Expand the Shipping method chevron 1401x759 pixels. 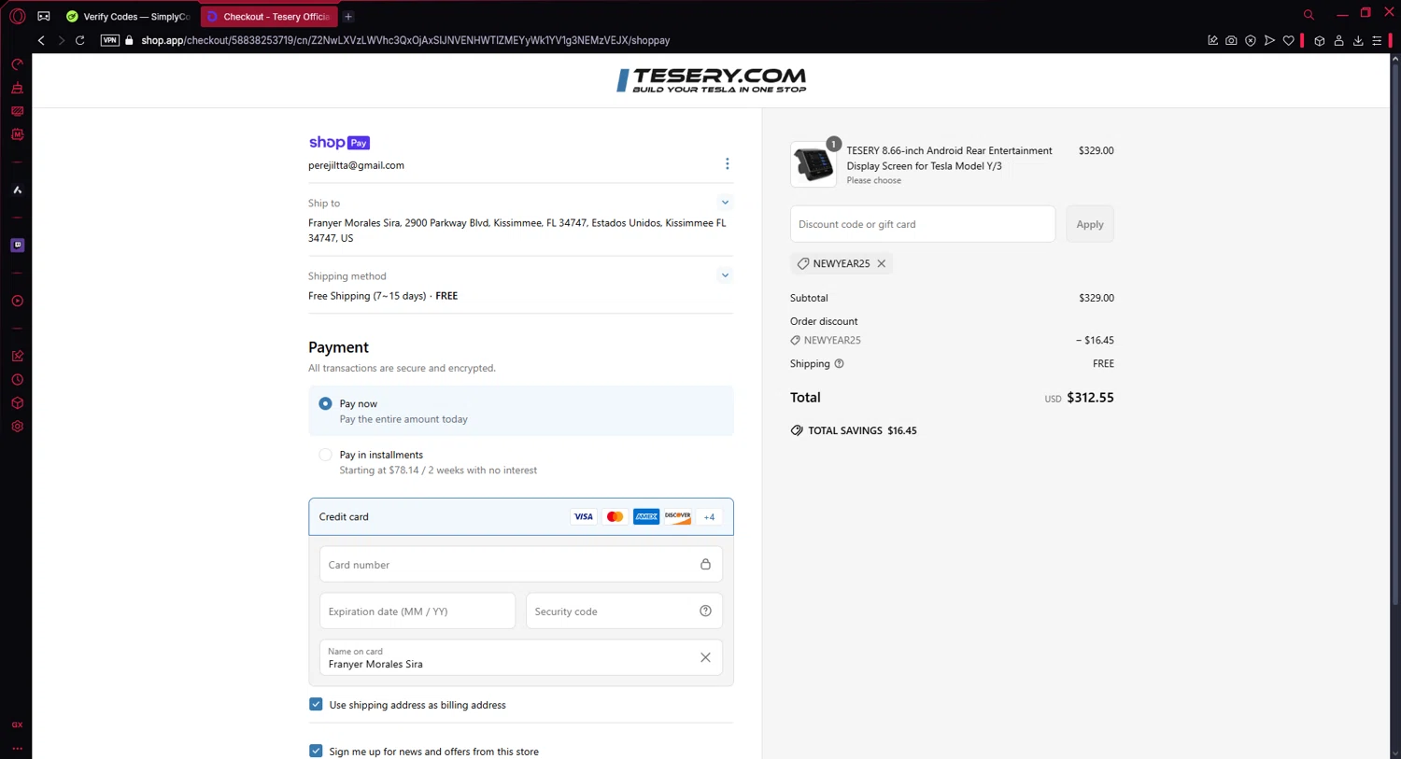725,274
